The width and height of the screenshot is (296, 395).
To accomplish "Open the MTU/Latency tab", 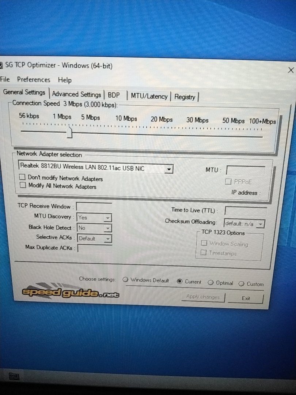I will [x=149, y=96].
